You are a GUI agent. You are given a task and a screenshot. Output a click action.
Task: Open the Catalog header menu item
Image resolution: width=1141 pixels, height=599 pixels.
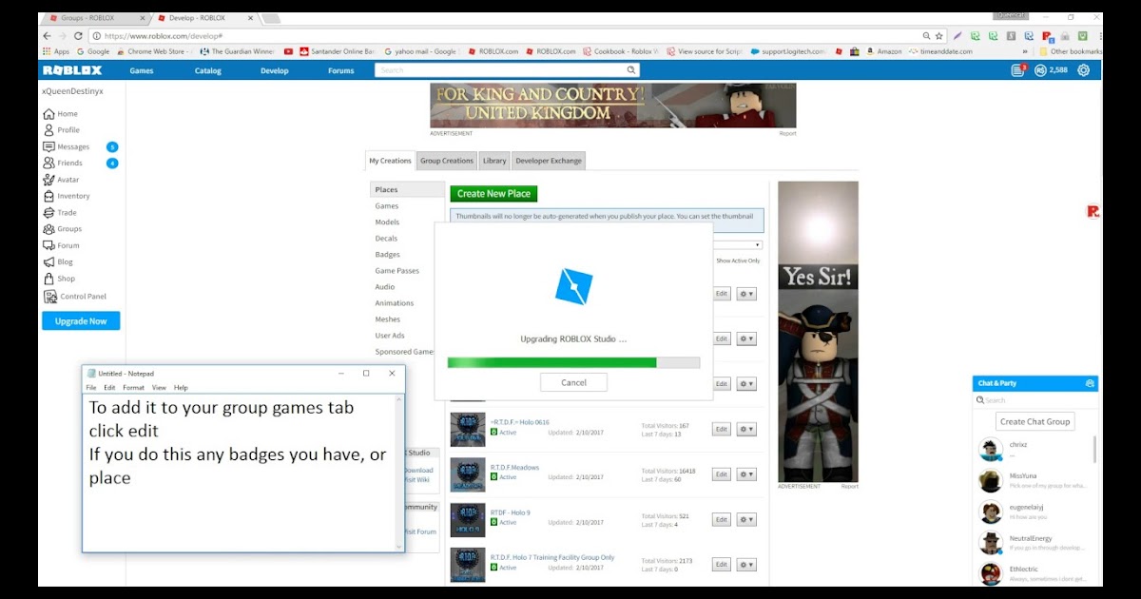point(207,70)
